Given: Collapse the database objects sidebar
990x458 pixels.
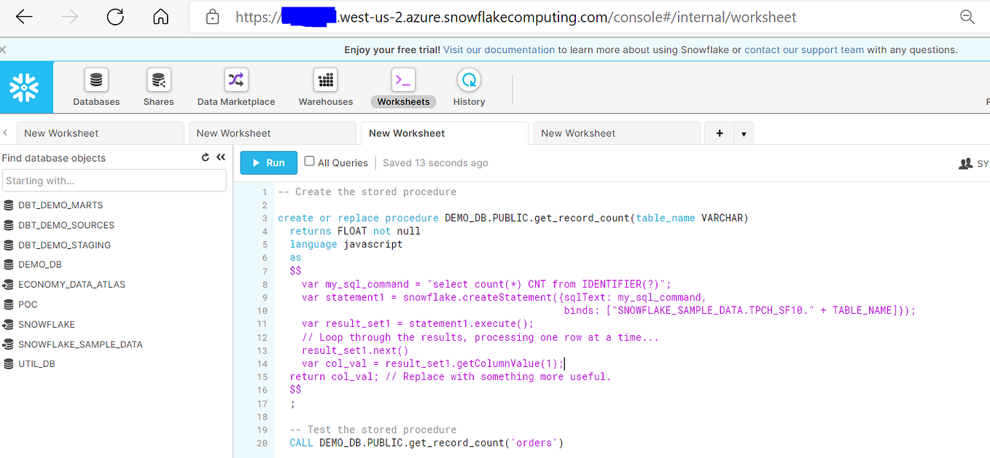Looking at the screenshot, I should point(220,157).
